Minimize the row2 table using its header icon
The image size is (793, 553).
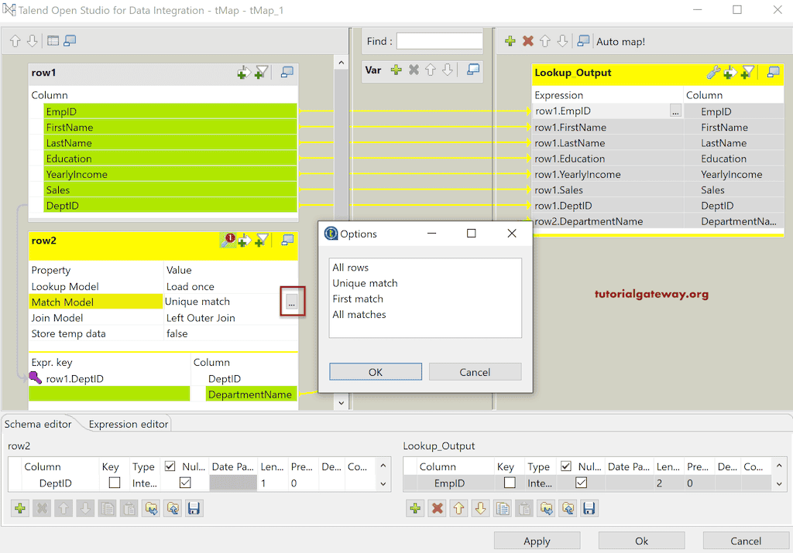tap(287, 241)
